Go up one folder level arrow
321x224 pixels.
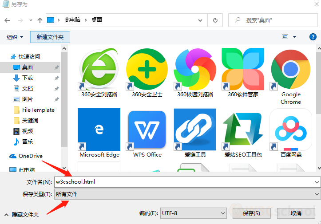pyautogui.click(x=40, y=20)
